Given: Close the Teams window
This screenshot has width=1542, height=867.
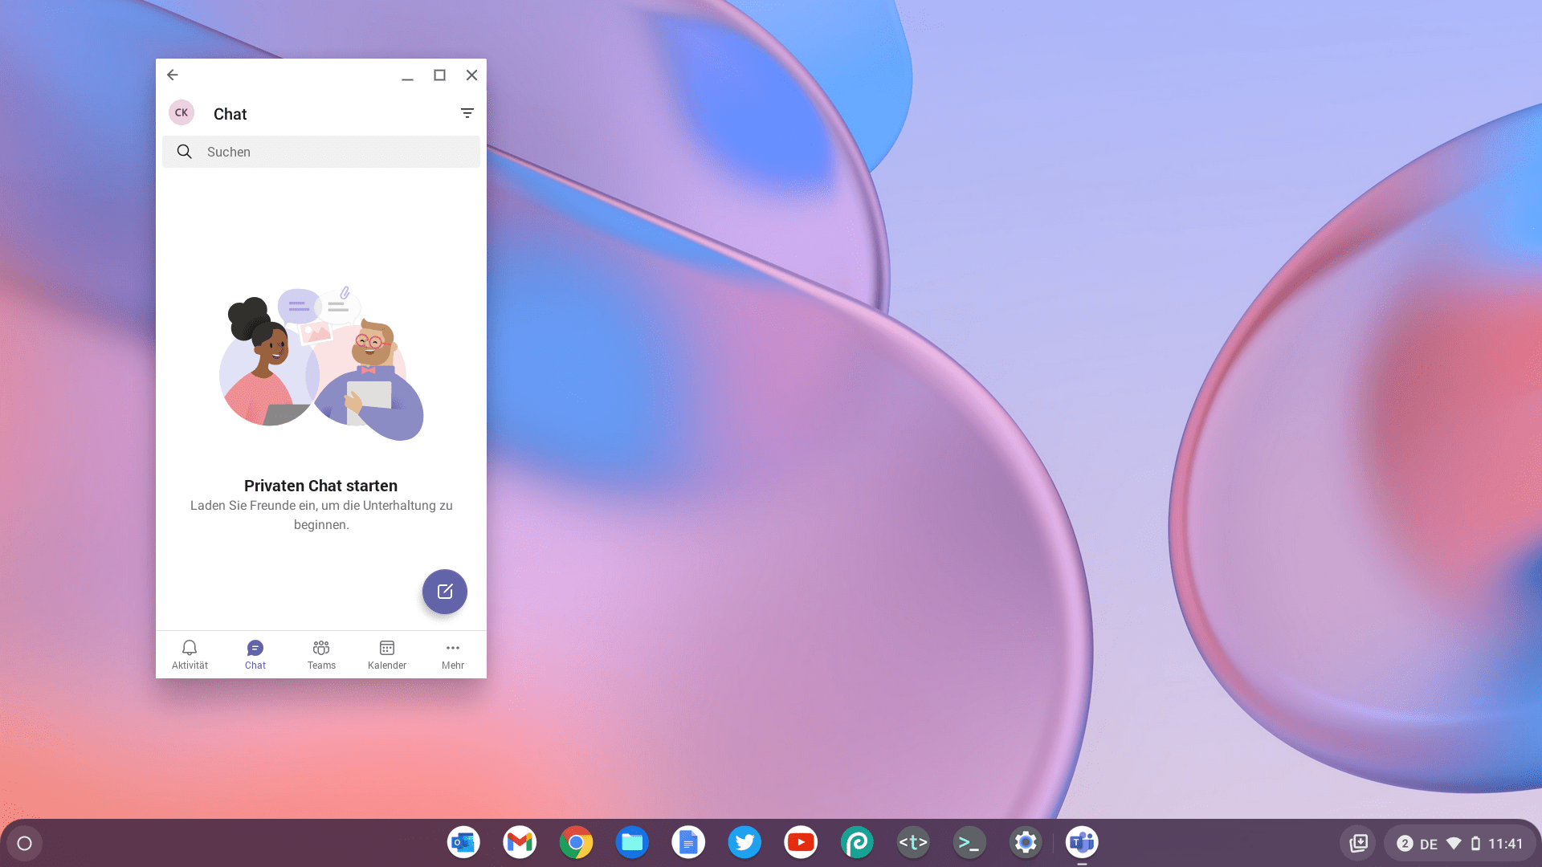Looking at the screenshot, I should tap(471, 75).
